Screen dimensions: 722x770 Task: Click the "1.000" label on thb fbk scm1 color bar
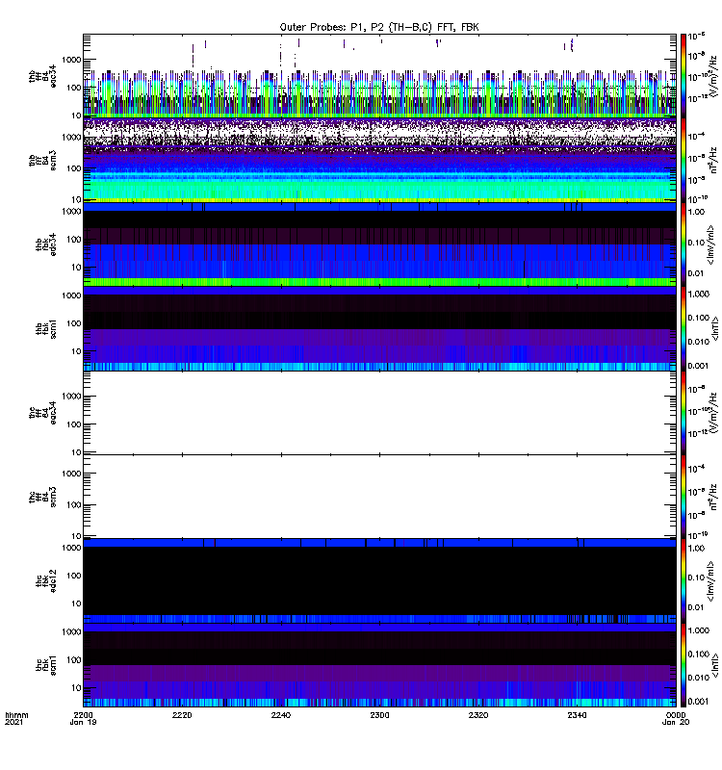pyautogui.click(x=699, y=294)
